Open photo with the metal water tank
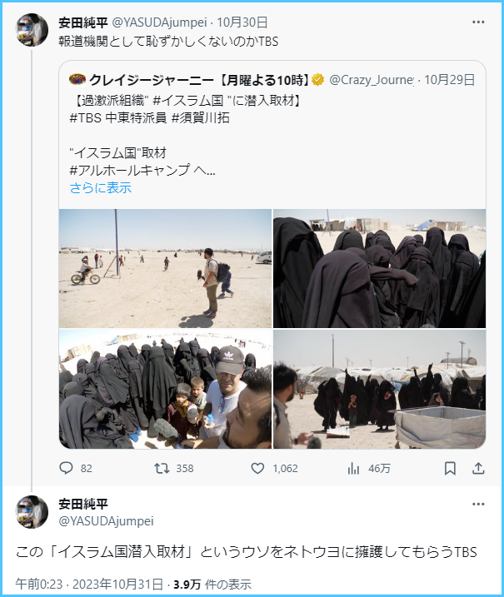 pyautogui.click(x=379, y=389)
